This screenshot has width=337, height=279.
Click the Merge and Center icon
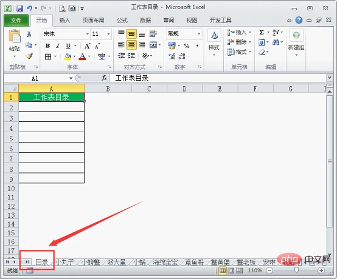click(153, 45)
